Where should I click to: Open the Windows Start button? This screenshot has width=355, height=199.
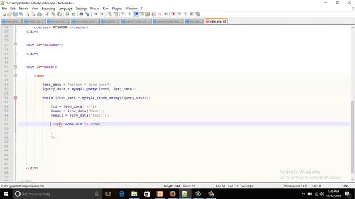(6, 194)
